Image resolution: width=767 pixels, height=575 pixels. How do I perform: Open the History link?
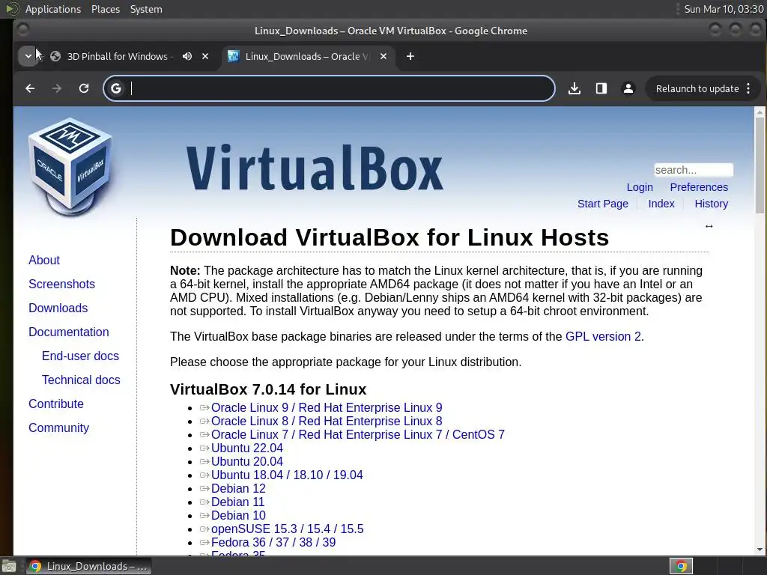(x=712, y=204)
